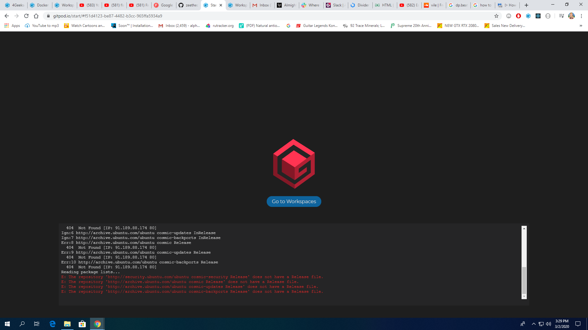Click the 'cosmic-security Release' error line
Screen dimensions: 588x330
point(192,277)
